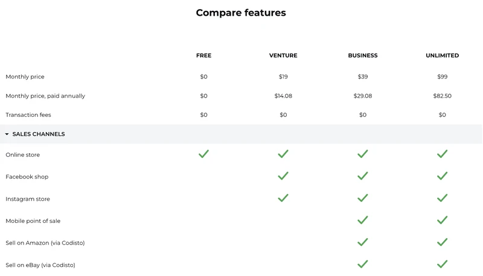Click the Online store checkmark under UNLIMITED

point(442,154)
